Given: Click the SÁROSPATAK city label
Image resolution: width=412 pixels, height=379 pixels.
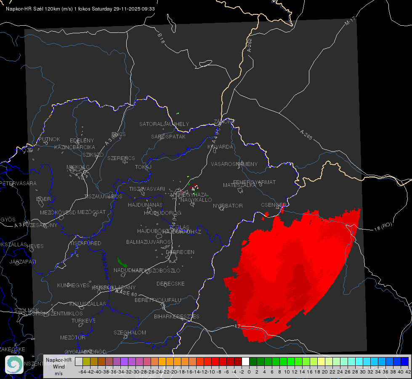Looking at the screenshot, I should pyautogui.click(x=168, y=137).
